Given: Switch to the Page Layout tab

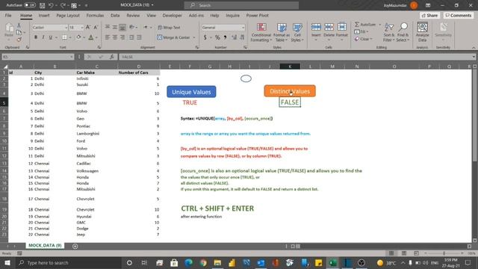Looking at the screenshot, I should (x=68, y=15).
